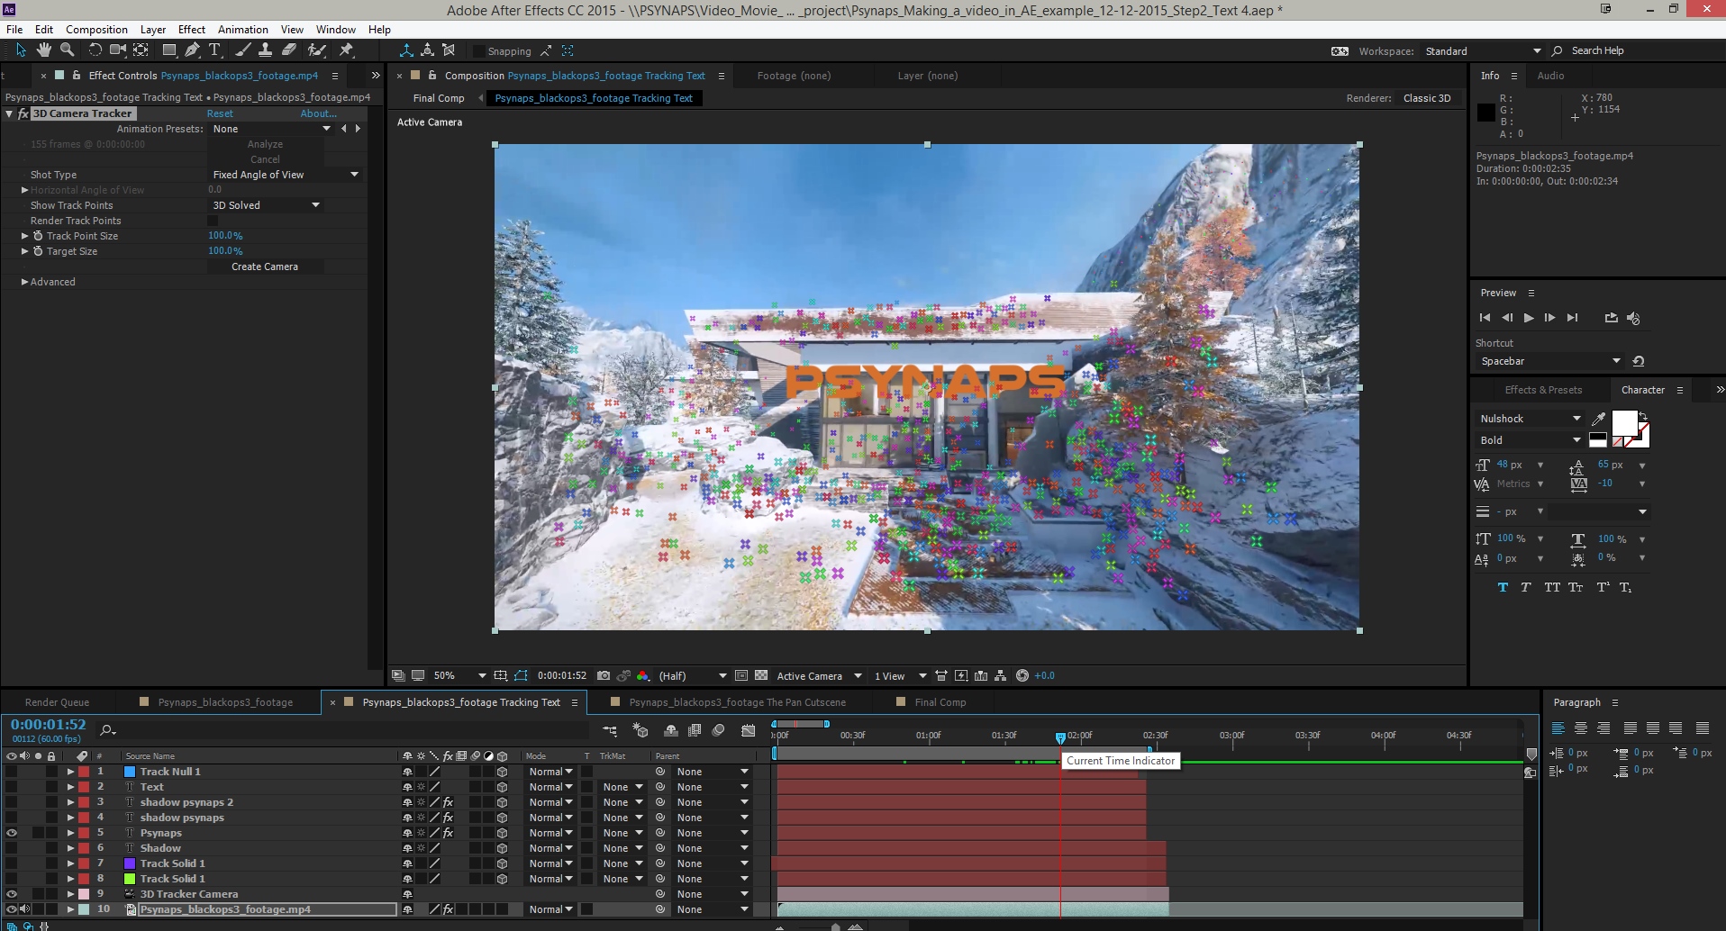Select the Rotation tool
The width and height of the screenshot is (1726, 931).
pos(95,50)
